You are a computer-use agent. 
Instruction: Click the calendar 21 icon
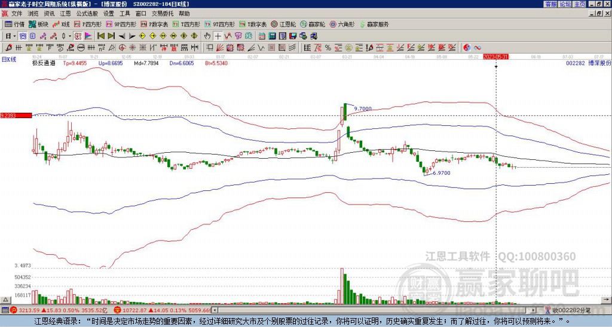pos(262,36)
